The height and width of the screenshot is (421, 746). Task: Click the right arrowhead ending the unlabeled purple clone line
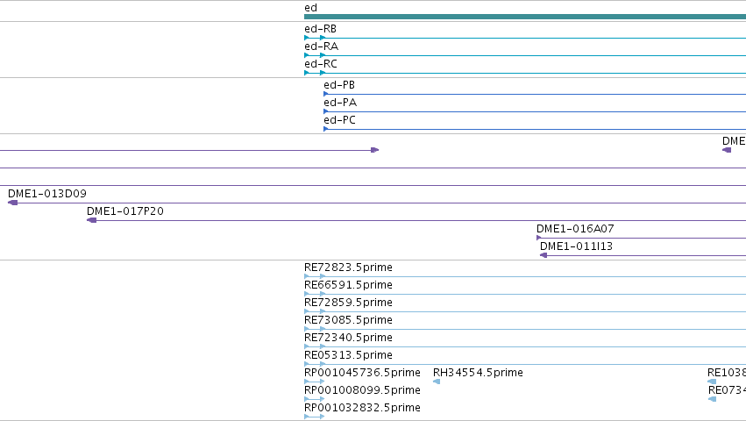tap(375, 150)
